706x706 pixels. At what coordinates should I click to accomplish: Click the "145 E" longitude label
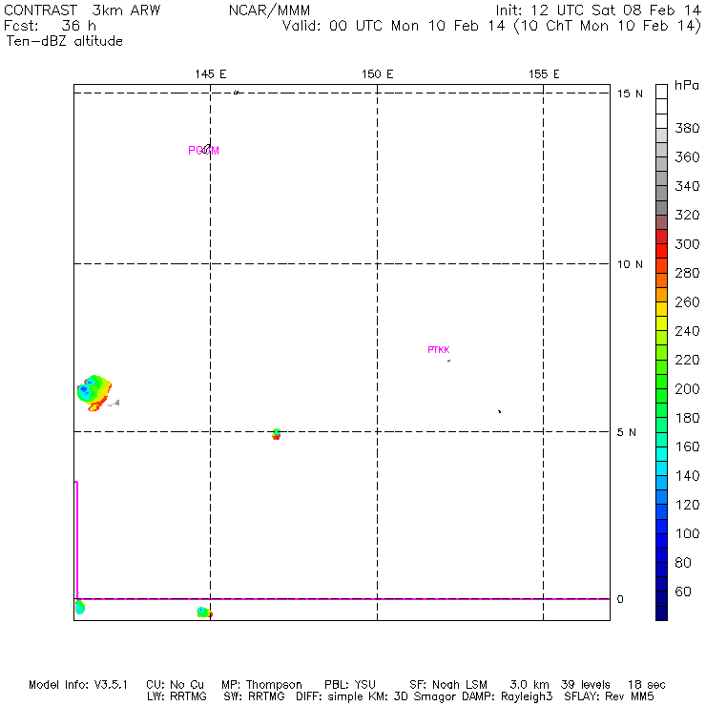(211, 74)
